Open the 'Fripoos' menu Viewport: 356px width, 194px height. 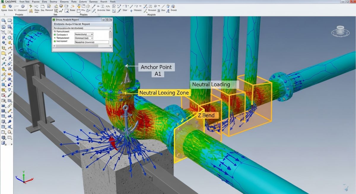(x=36, y=2)
